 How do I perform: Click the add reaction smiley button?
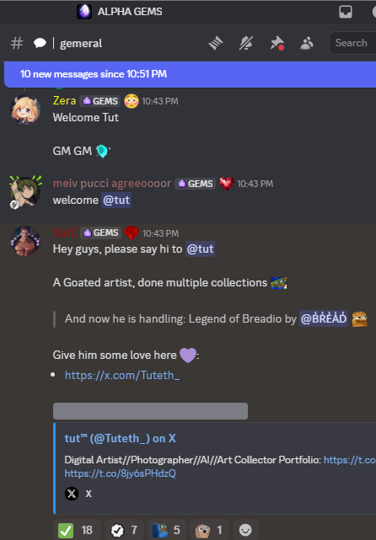tap(245, 530)
